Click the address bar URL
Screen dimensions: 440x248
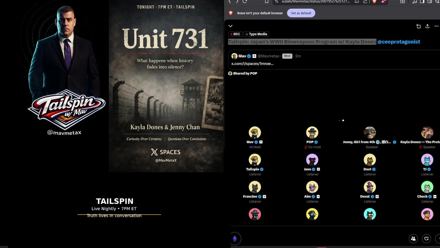click(316, 1)
